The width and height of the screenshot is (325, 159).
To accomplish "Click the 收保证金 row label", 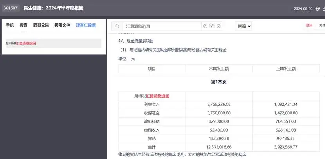I will [152, 113].
